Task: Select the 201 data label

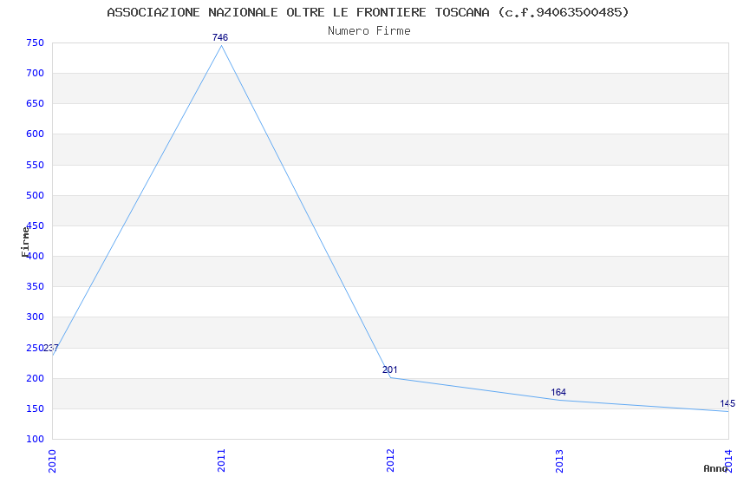Action: pos(389,369)
